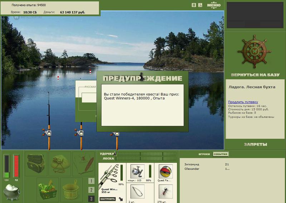Viewport: 286px width, 203px height.
Task: Select rod slot 2
Action: [x=92, y=190]
